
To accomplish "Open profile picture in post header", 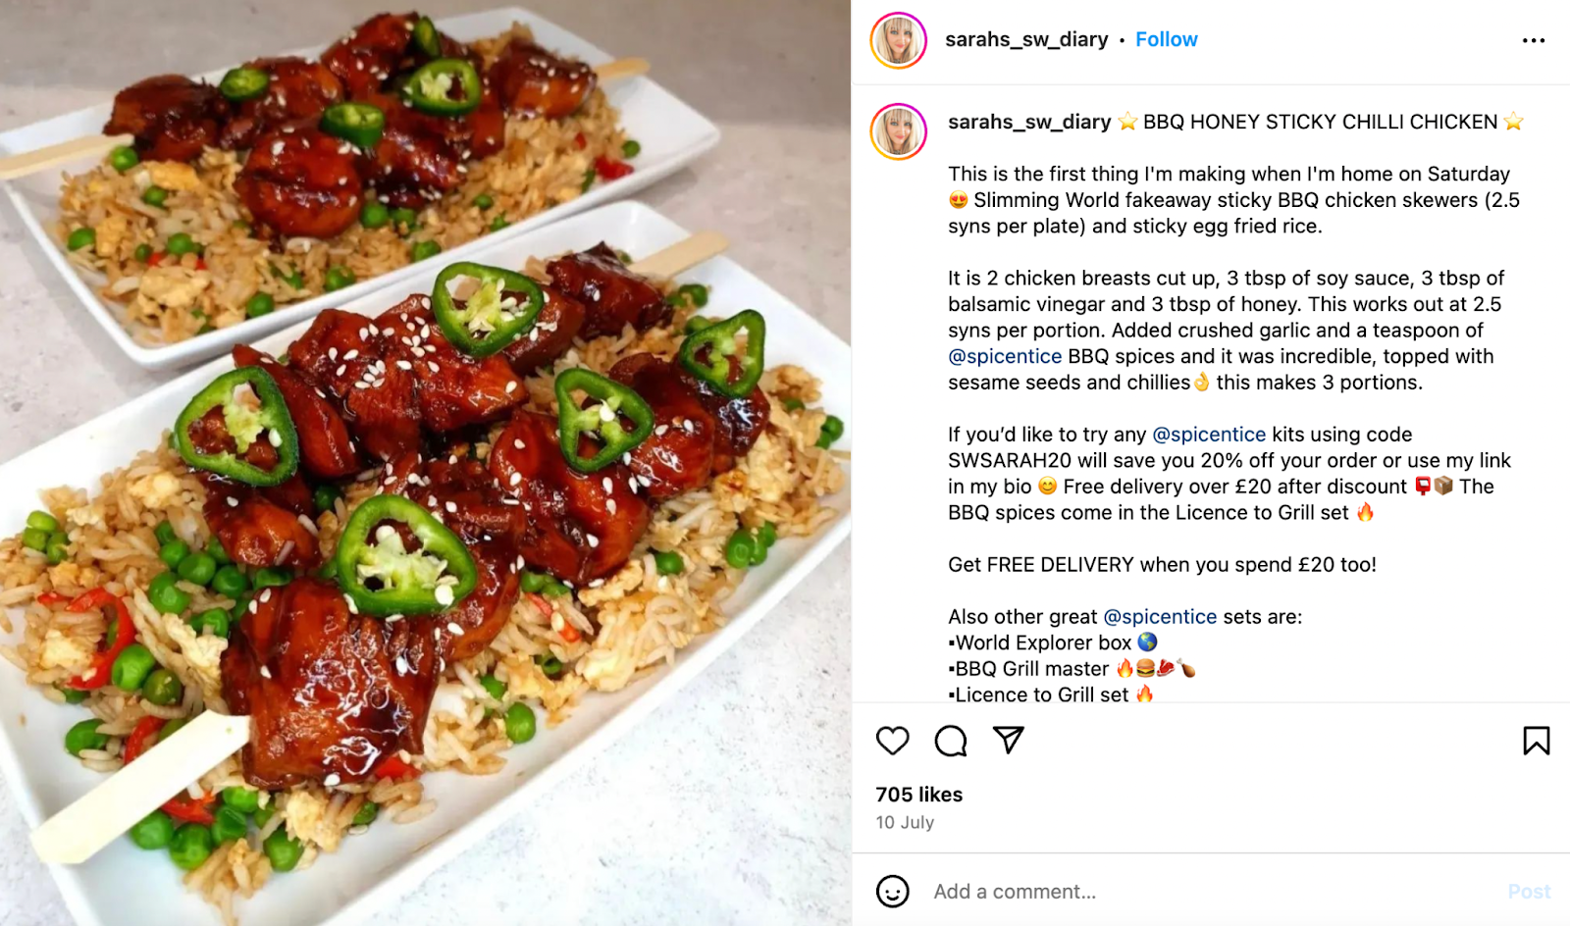I will [x=899, y=40].
